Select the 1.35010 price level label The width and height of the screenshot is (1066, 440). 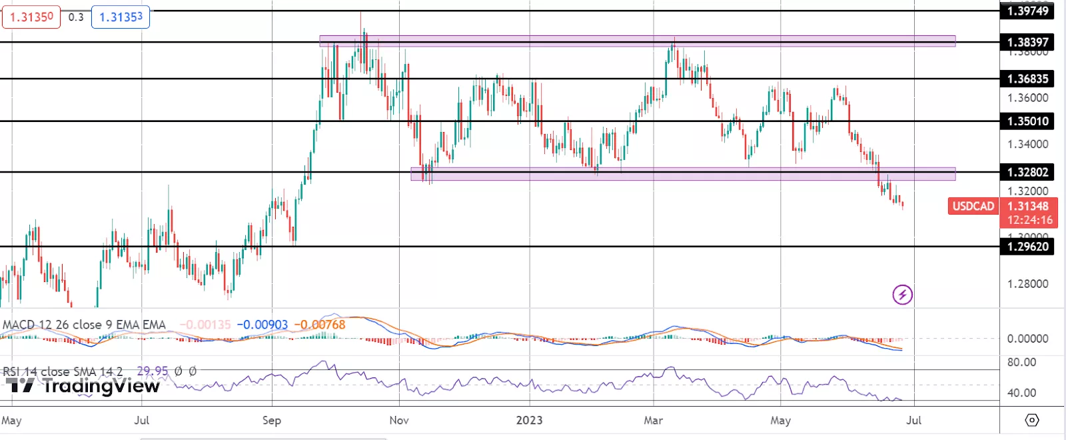click(x=1027, y=121)
